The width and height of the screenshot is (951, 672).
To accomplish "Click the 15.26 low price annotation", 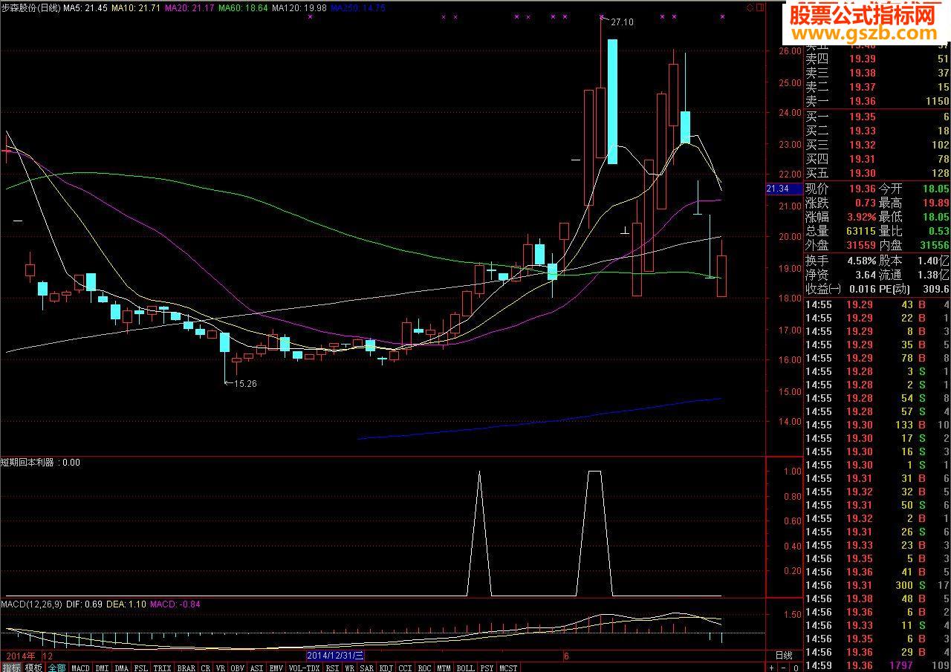I will tap(246, 383).
